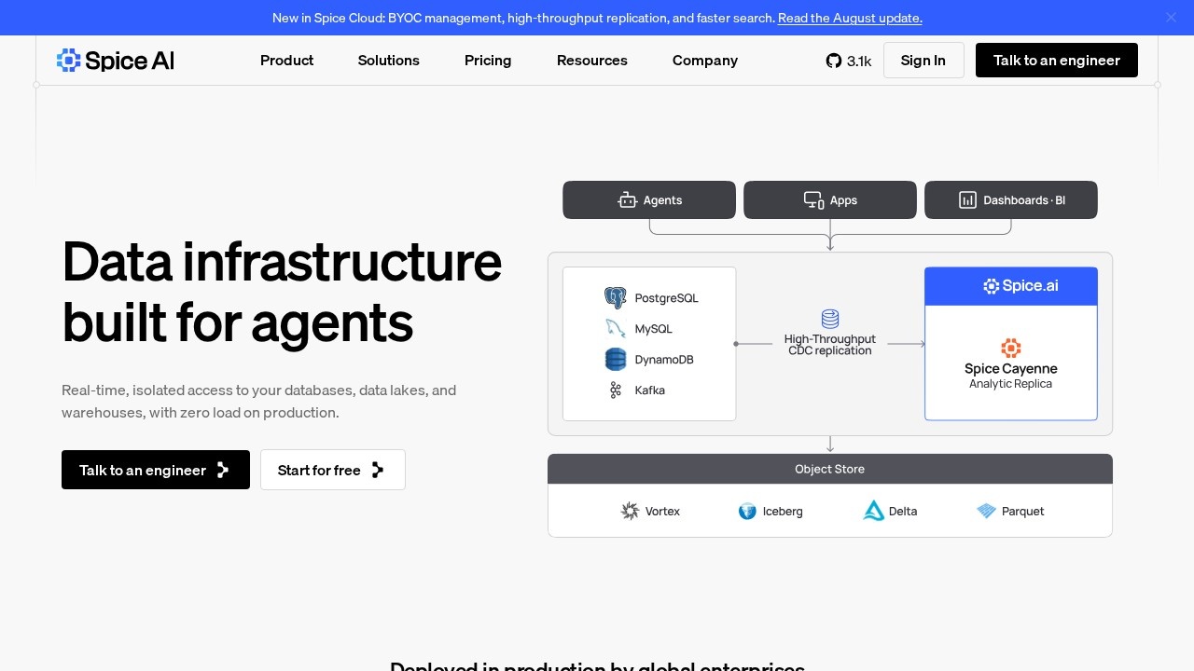
Task: Open the Read the August update link
Action: coord(850,18)
